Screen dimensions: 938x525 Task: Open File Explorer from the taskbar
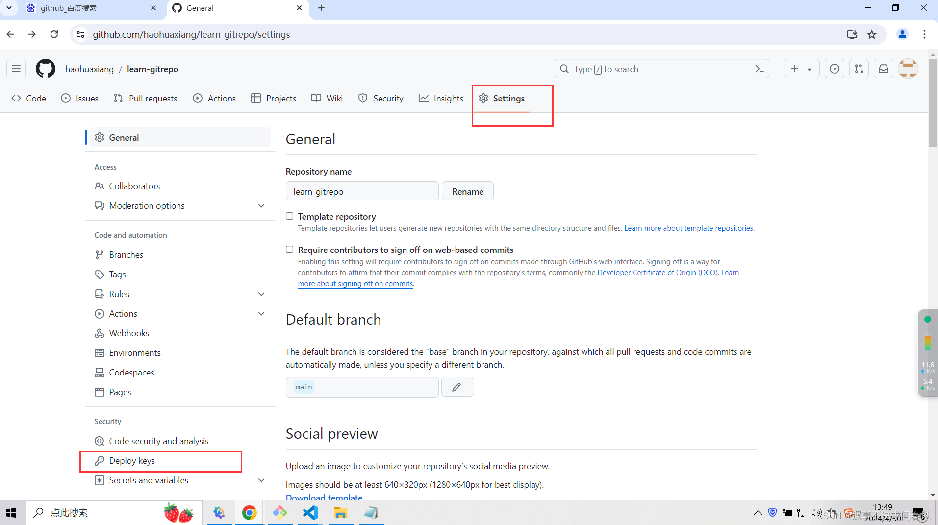click(x=341, y=513)
